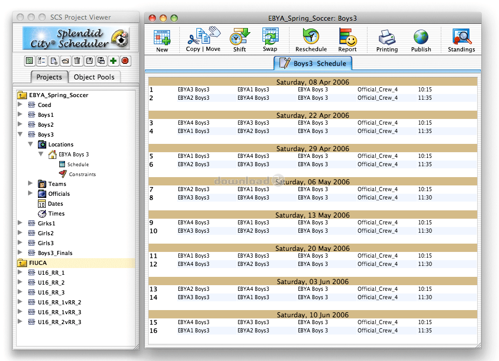Click the Copy scissors toolbar icon
This screenshot has width=499, height=361.
pos(193,40)
